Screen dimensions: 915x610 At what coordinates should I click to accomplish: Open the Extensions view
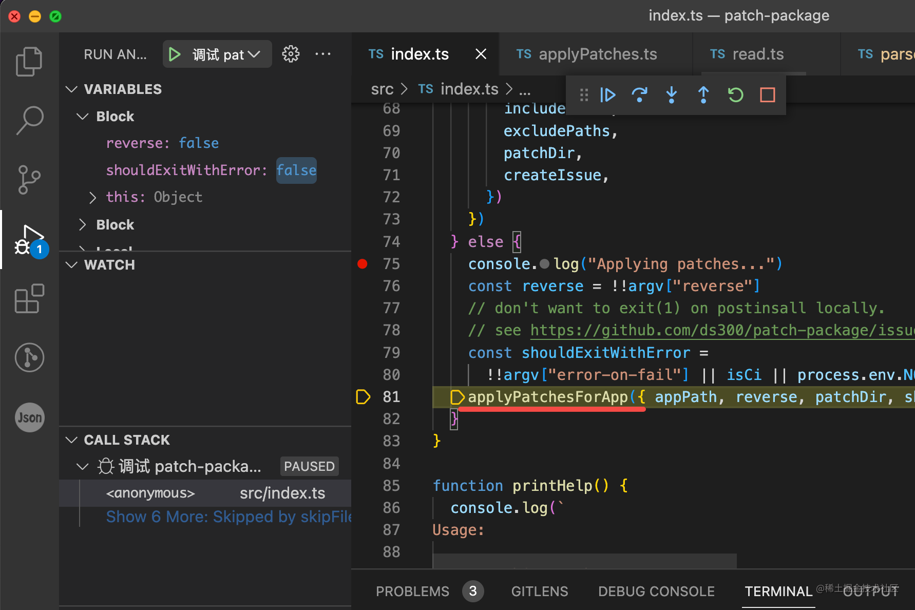click(x=29, y=298)
